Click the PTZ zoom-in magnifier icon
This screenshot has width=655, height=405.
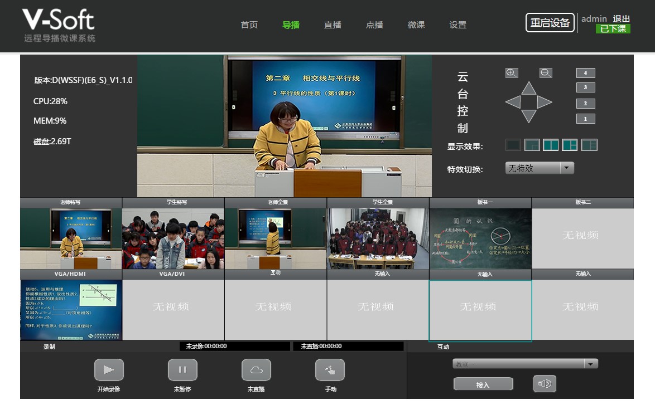point(511,72)
